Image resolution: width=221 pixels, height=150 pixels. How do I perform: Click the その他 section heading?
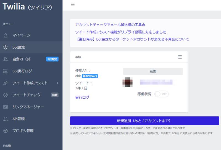pyautogui.click(x=7, y=146)
